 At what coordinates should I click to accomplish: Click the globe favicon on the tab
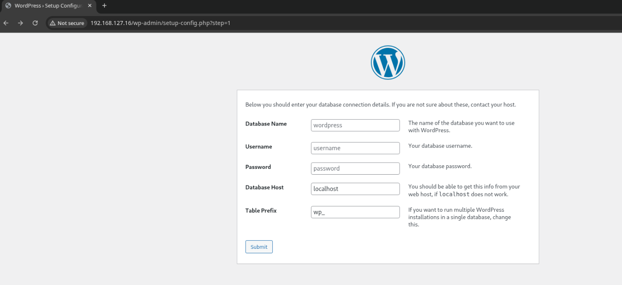pyautogui.click(x=8, y=6)
